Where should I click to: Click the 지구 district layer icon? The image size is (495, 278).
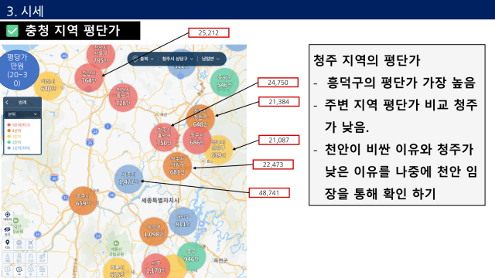click(x=42, y=258)
